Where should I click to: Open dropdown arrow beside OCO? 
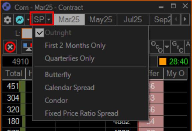pos(167,47)
